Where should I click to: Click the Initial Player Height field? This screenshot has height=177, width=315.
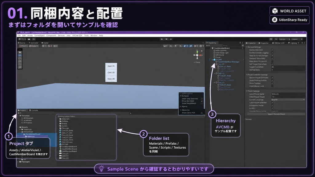288,97
